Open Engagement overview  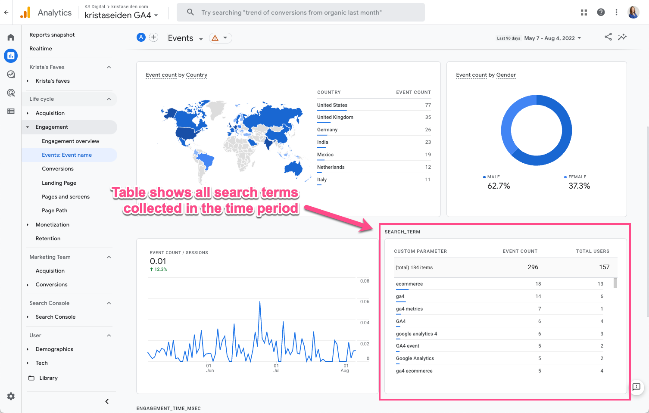[x=71, y=141]
